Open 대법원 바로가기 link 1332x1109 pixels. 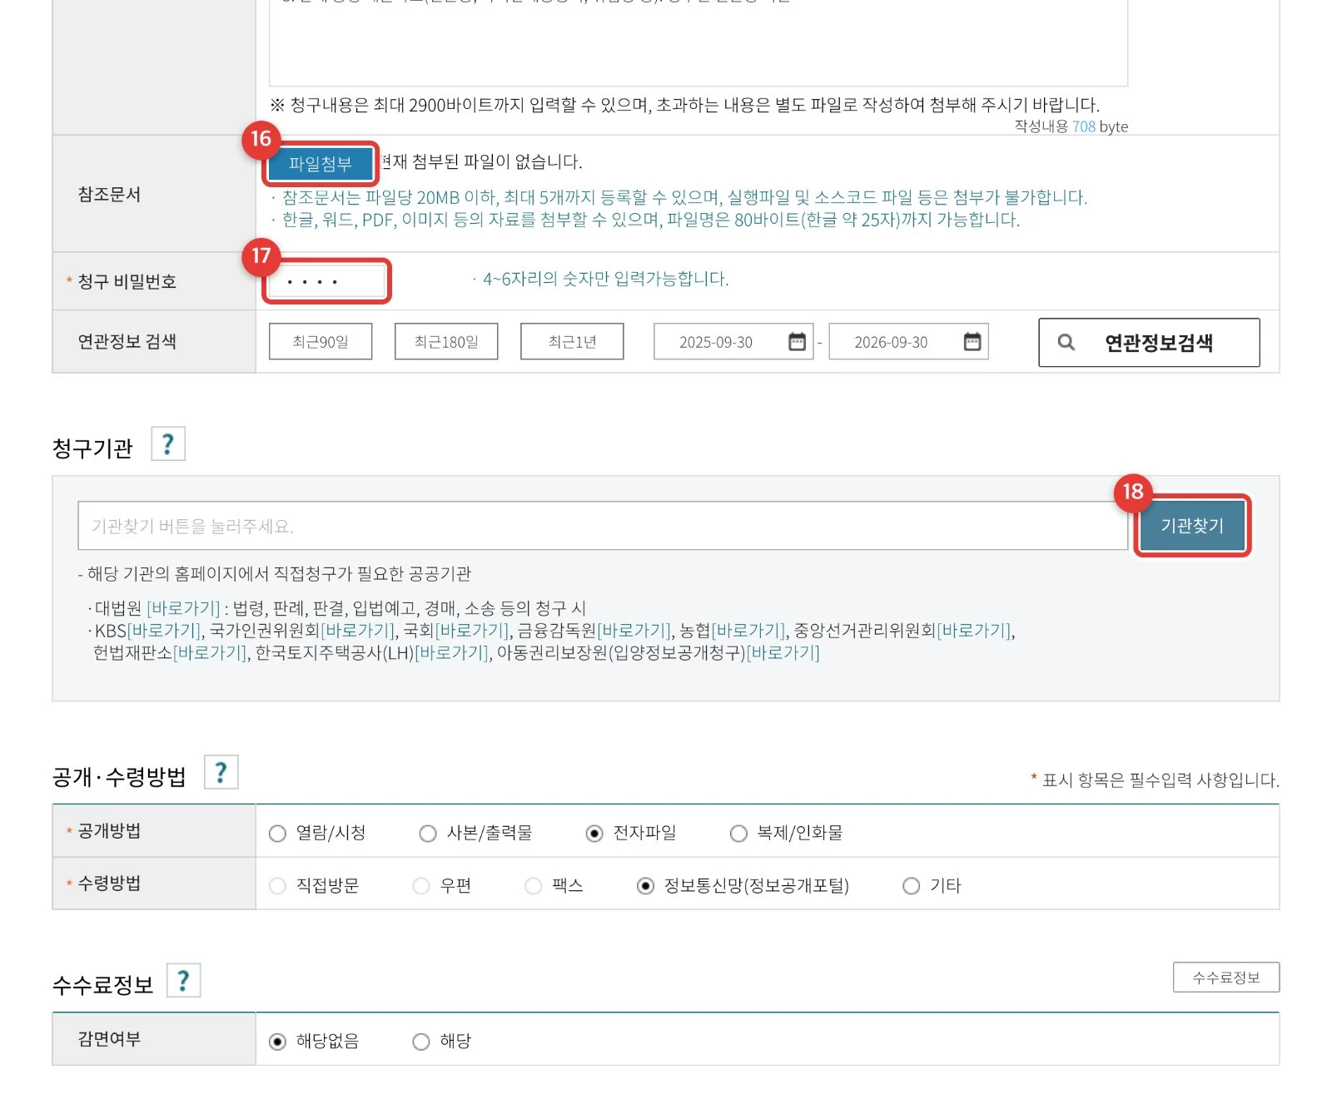point(183,608)
